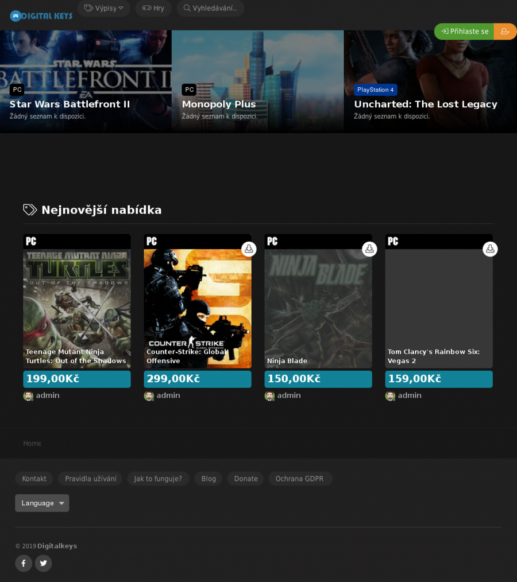This screenshot has width=517, height=582.
Task: Open the Star Wars Battlefront II banner
Action: [x=86, y=82]
